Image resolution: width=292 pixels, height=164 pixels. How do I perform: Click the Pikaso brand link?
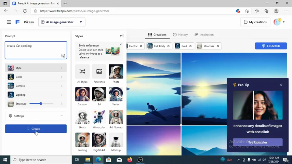click(29, 22)
